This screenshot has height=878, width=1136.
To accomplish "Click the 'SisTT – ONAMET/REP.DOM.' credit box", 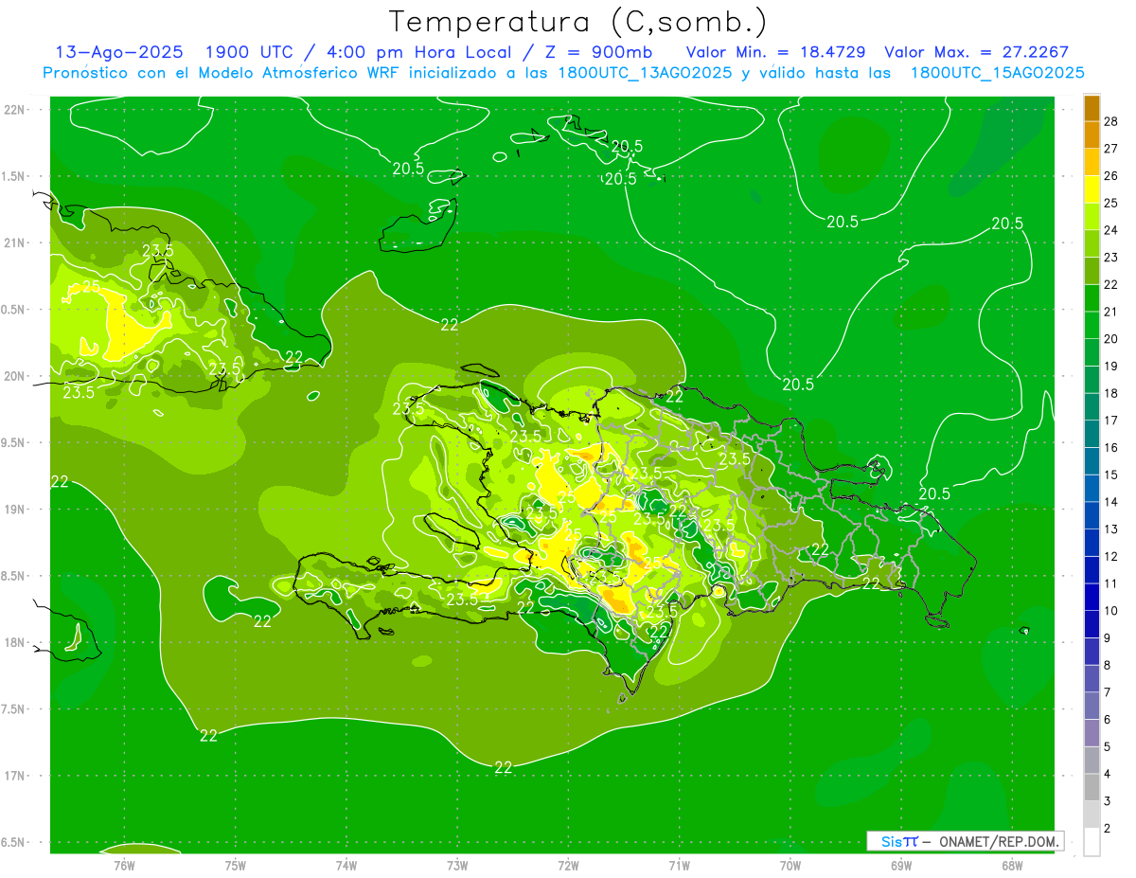I will (x=965, y=841).
